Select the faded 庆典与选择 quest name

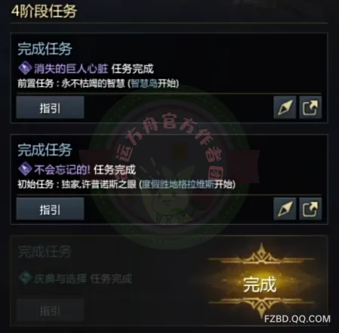60,279
